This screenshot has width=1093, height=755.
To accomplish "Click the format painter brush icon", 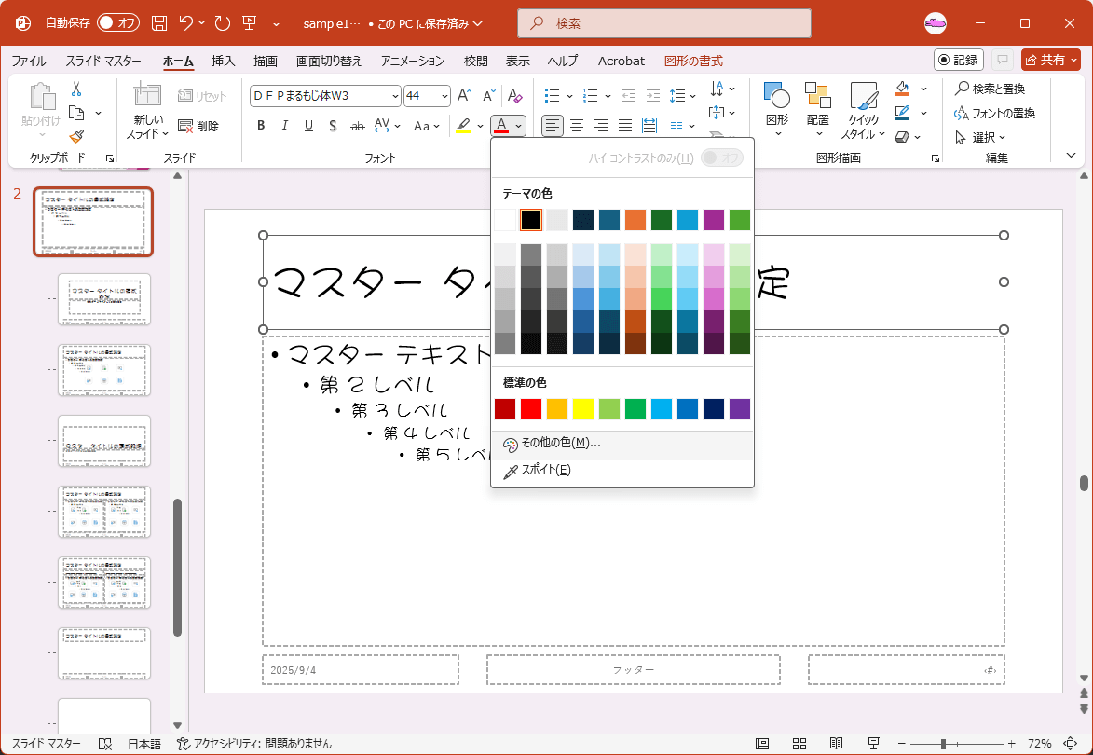I will point(76,136).
